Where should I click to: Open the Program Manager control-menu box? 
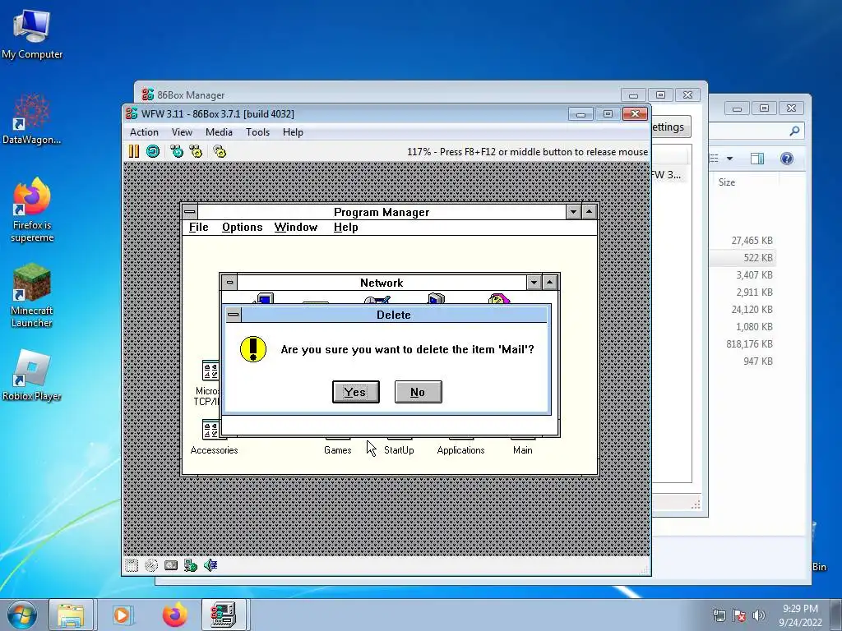click(x=190, y=211)
